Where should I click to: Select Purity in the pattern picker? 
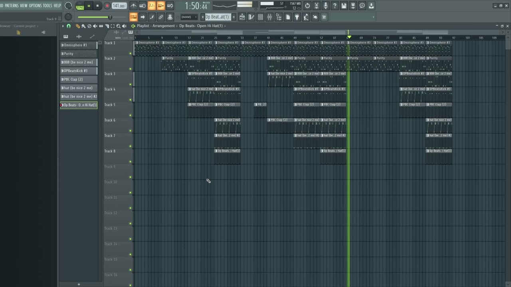click(x=79, y=54)
